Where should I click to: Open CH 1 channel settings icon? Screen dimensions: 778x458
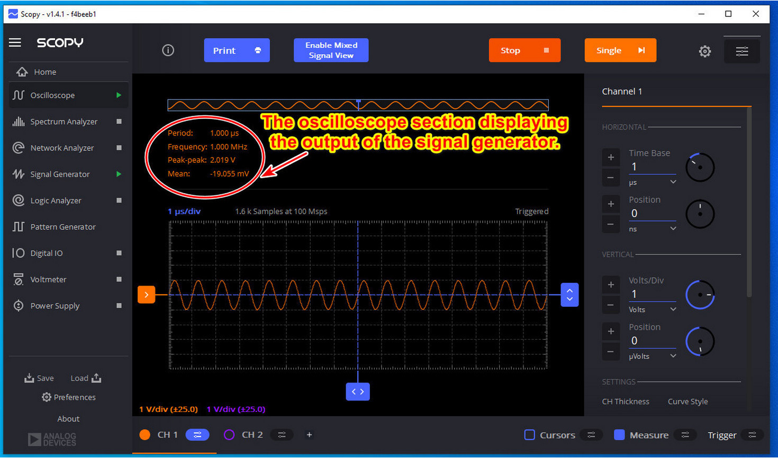[197, 435]
